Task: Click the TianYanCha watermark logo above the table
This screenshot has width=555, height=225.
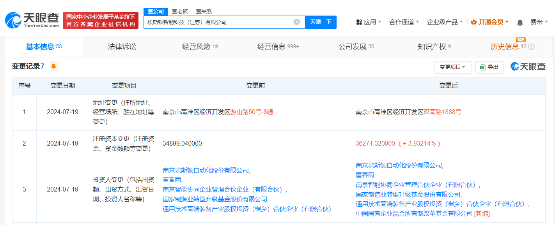Action: (x=528, y=66)
